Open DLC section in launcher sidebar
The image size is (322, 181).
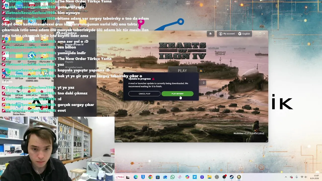[x=67, y=57]
